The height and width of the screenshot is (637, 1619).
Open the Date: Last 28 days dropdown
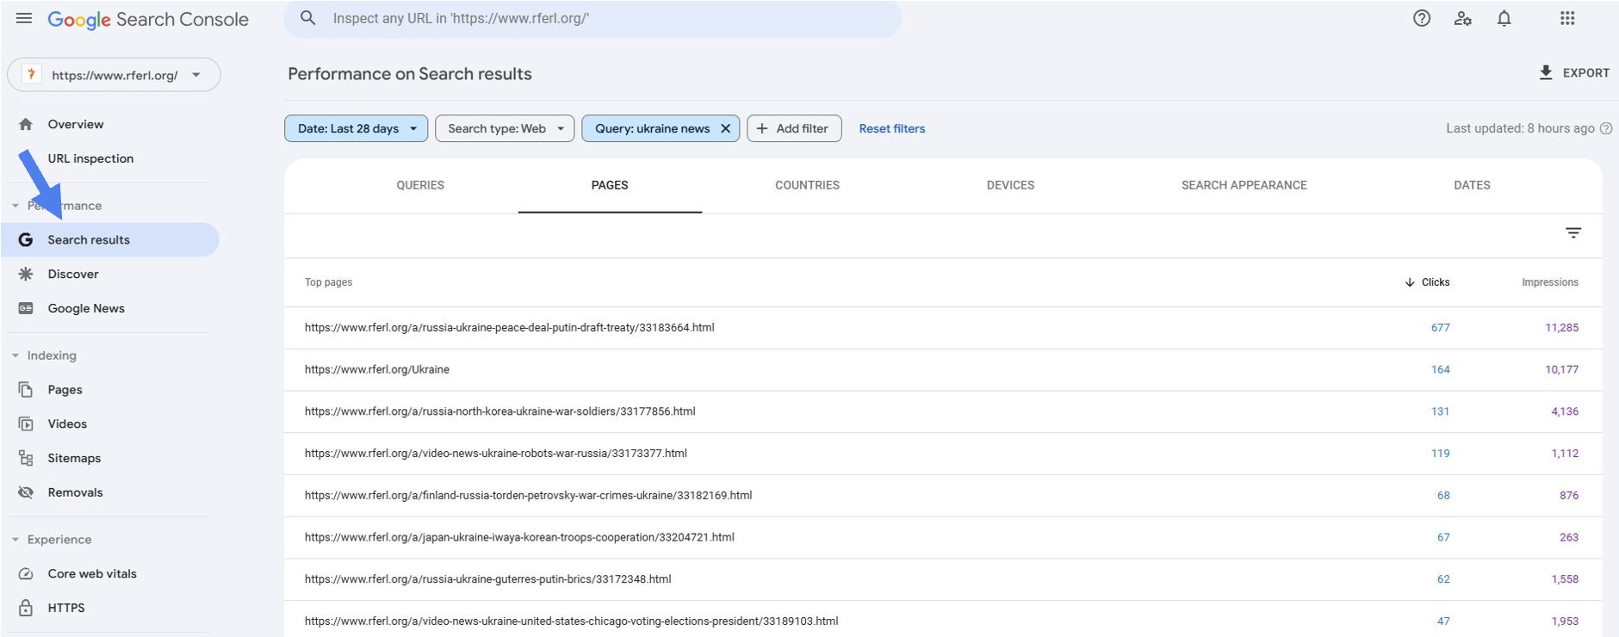356,128
